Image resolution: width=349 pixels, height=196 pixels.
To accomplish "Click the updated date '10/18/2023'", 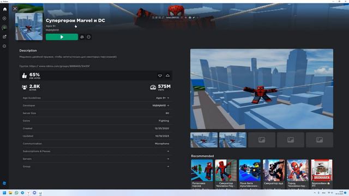I will [162, 136].
